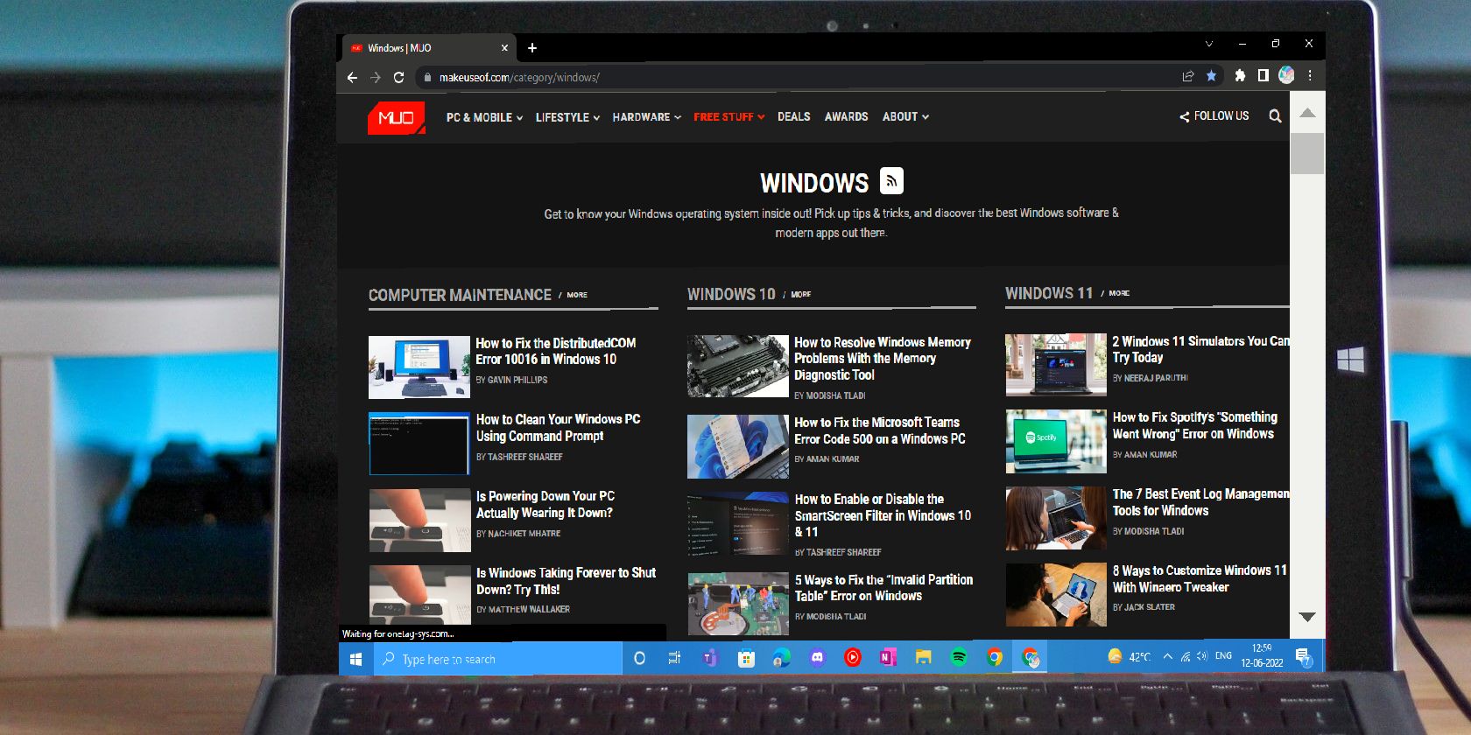
Task: Click the Invalid Partition Table article thumbnail
Action: click(x=738, y=604)
